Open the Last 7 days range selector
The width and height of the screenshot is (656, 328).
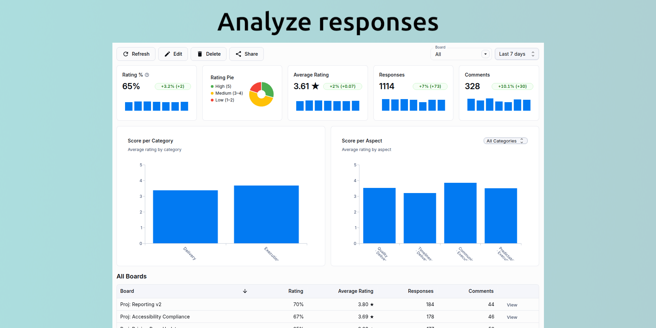(517, 54)
